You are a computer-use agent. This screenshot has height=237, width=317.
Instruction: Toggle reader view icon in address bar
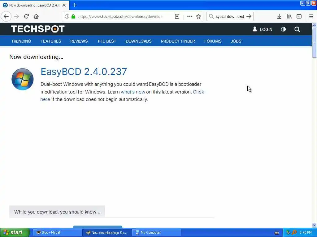point(177,17)
